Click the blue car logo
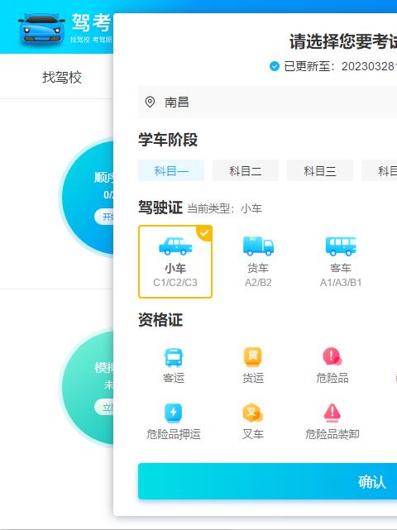 [x=41, y=29]
